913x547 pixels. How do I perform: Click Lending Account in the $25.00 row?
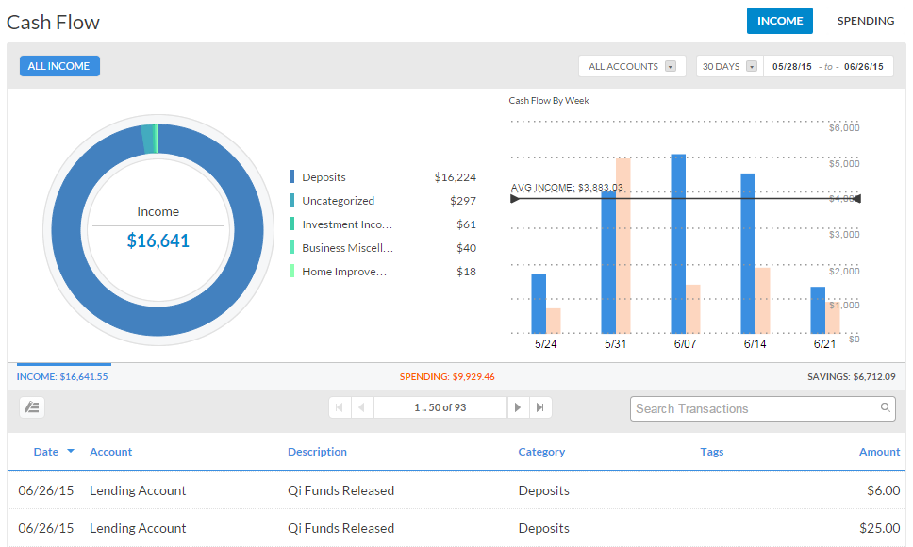point(138,528)
